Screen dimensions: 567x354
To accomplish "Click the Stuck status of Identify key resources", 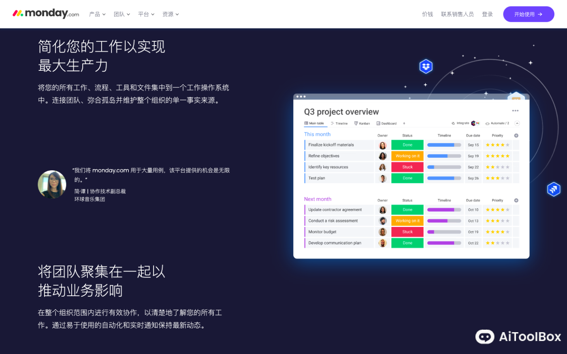I will [x=407, y=167].
